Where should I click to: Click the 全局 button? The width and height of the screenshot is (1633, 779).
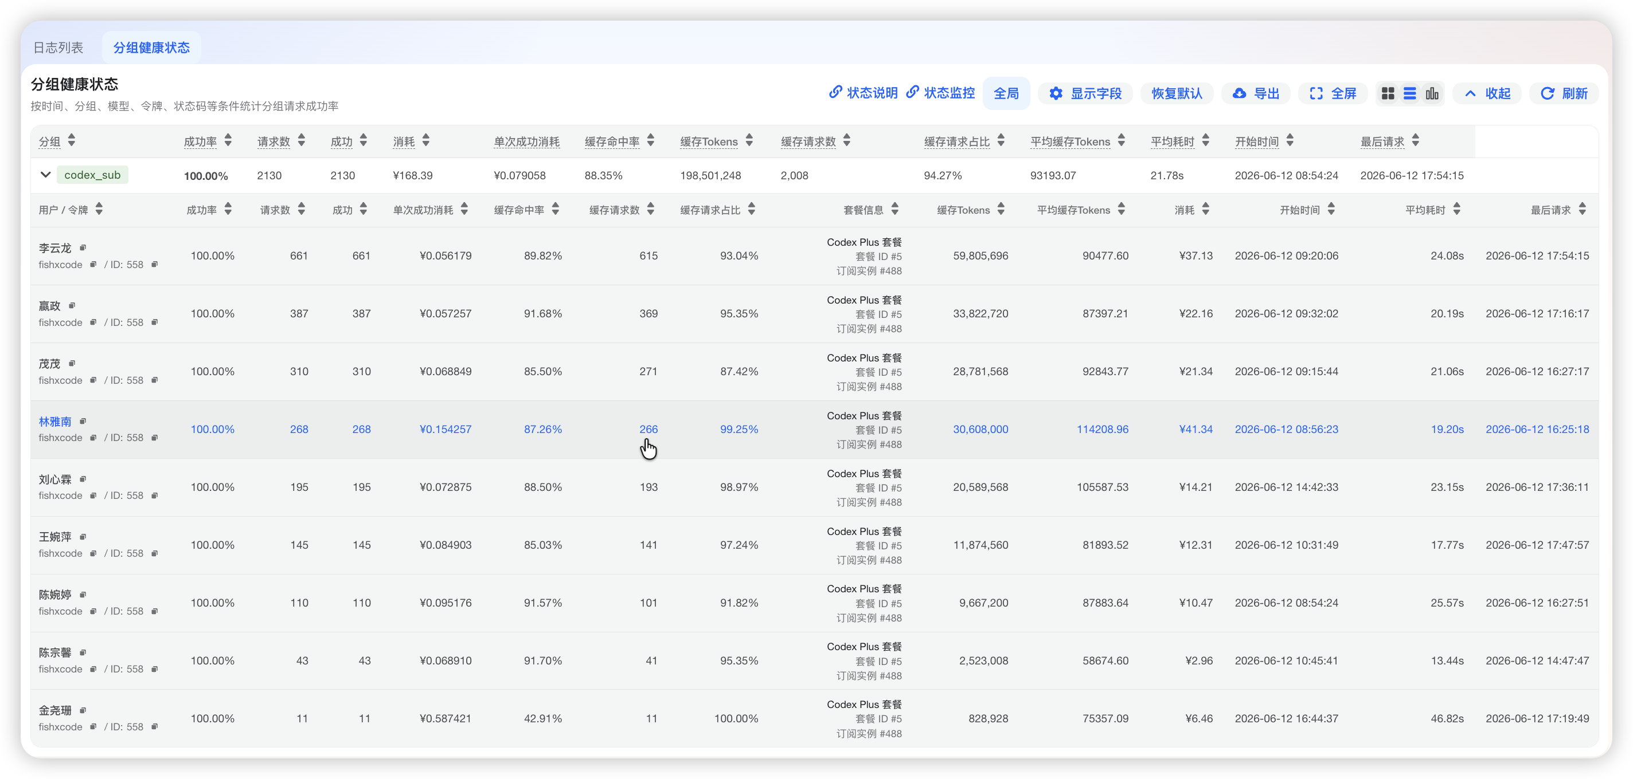click(1006, 94)
